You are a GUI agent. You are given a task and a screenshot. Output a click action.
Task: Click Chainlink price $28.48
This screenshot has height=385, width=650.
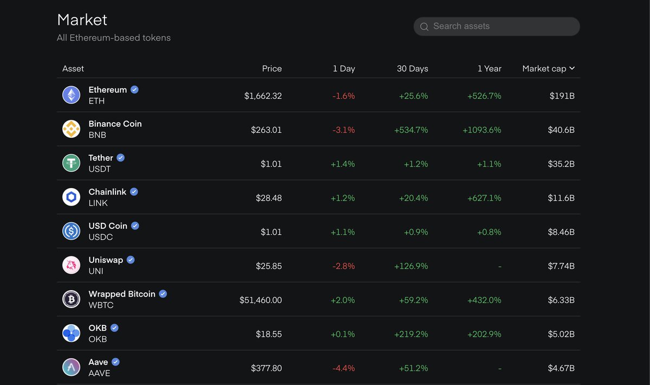(x=269, y=198)
